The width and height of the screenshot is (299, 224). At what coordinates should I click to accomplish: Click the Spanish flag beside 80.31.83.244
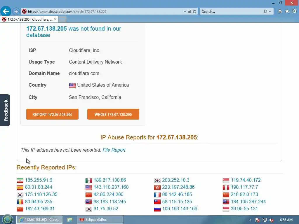[20, 188]
